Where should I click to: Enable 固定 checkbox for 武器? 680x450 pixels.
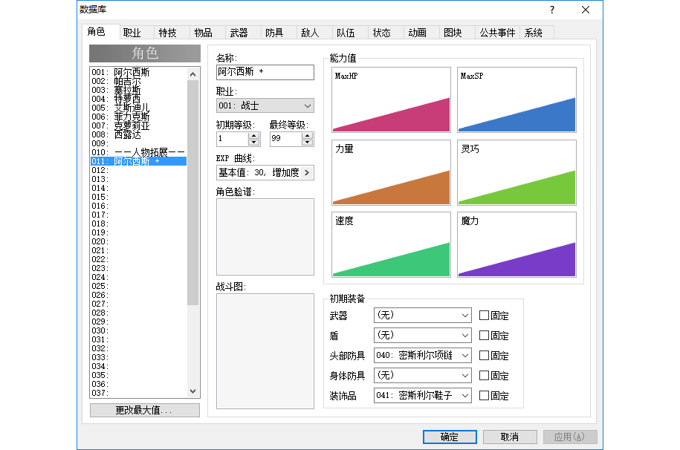click(484, 315)
